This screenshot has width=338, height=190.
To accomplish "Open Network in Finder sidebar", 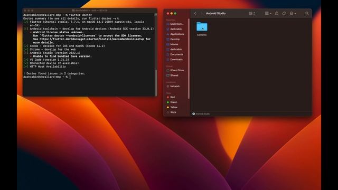I will (x=173, y=86).
